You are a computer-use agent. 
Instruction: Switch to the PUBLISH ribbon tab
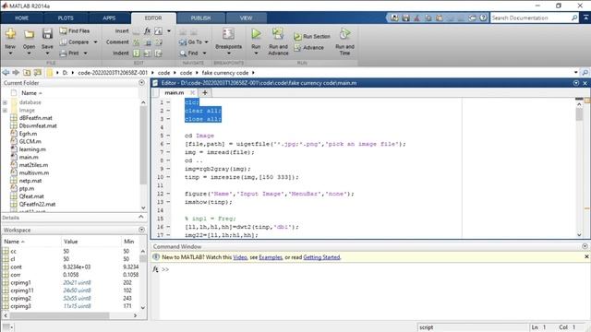pyautogui.click(x=200, y=18)
